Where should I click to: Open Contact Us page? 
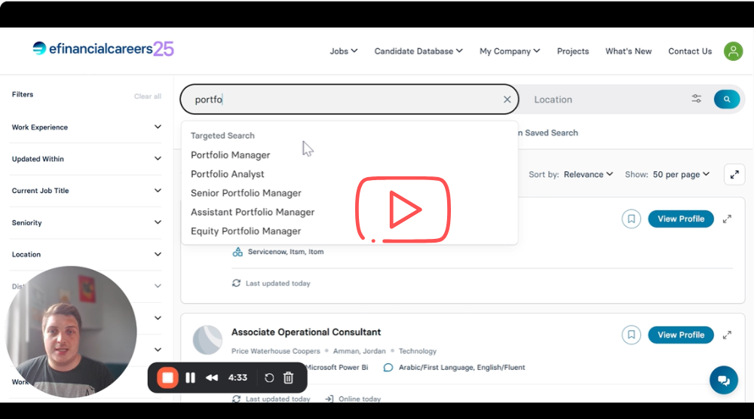690,51
